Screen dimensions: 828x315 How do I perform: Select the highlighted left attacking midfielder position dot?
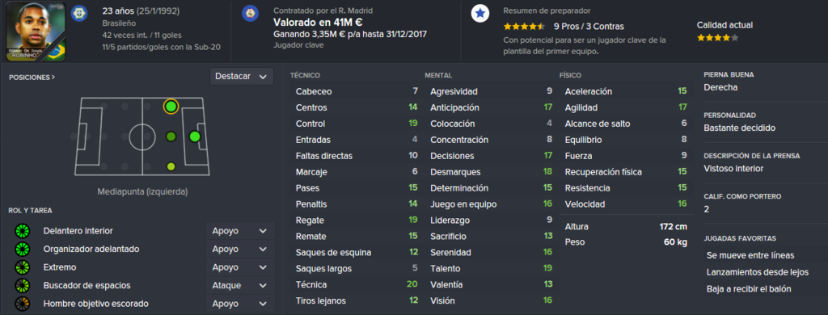[x=171, y=107]
